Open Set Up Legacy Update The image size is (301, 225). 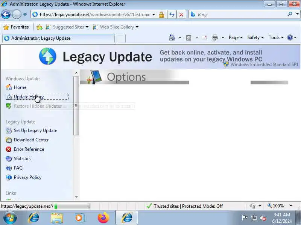(35, 130)
